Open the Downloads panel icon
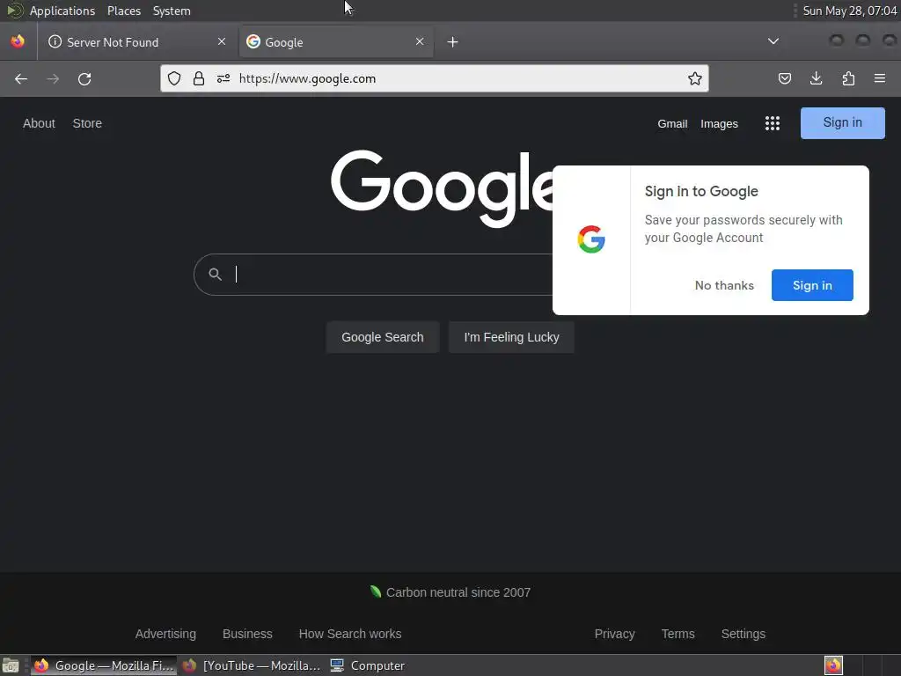 click(816, 78)
